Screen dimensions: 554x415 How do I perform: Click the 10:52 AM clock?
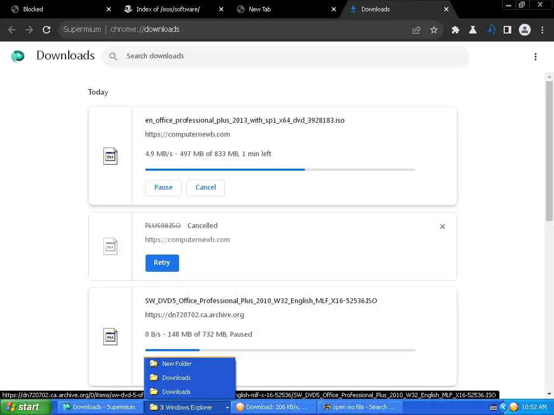[534, 407]
